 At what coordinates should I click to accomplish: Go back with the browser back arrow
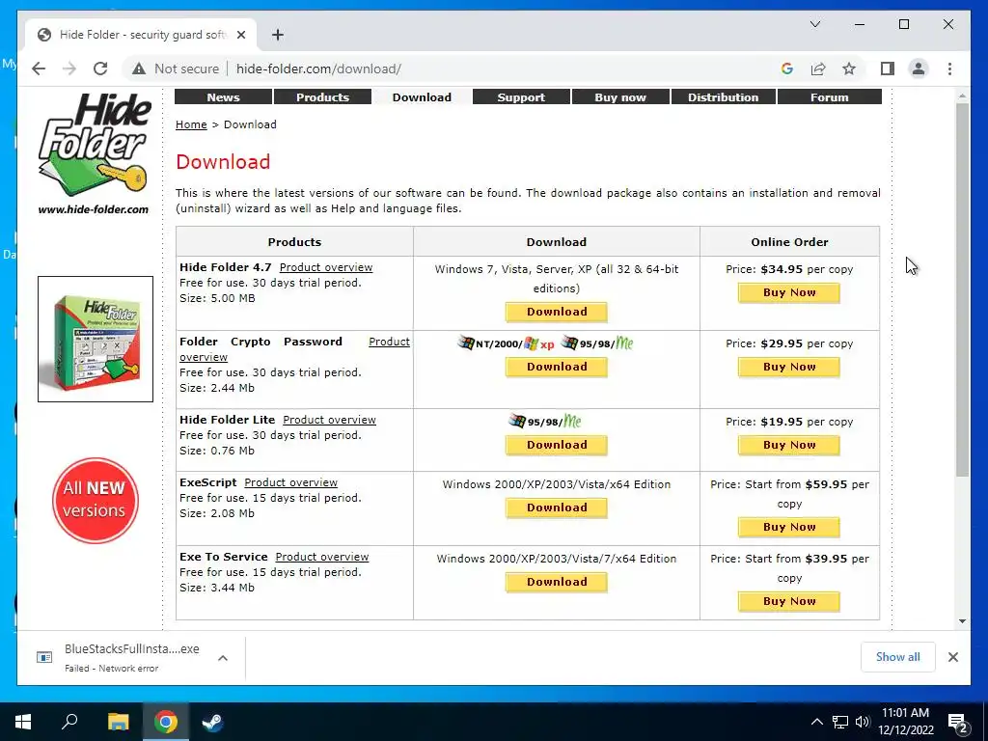(x=39, y=69)
